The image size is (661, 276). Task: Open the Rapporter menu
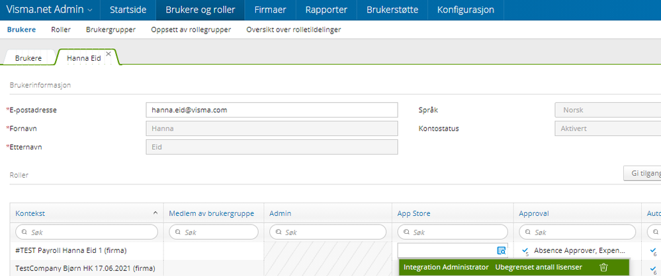pyautogui.click(x=326, y=10)
